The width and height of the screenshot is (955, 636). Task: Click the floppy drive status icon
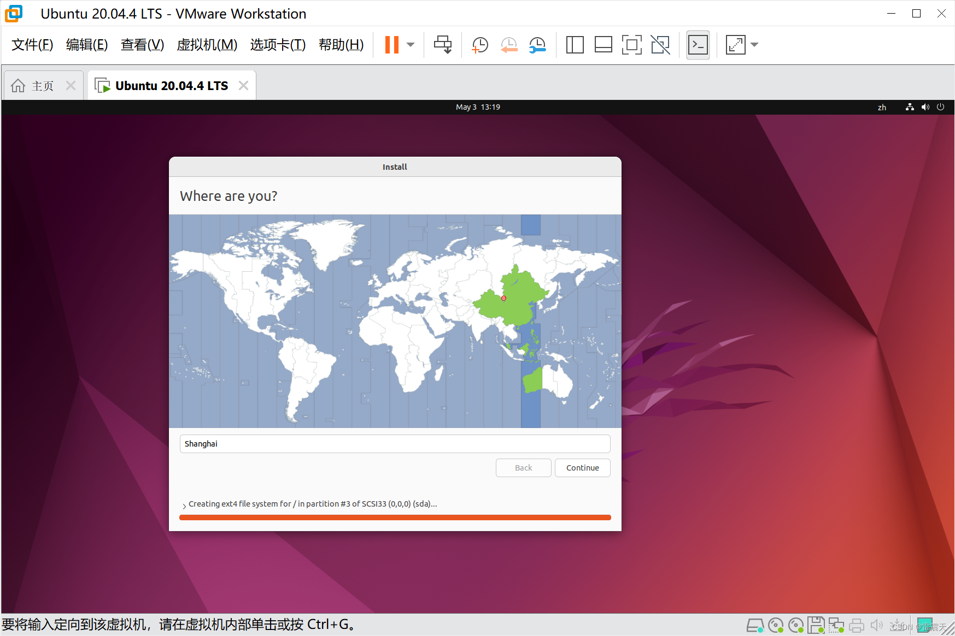[x=816, y=625]
